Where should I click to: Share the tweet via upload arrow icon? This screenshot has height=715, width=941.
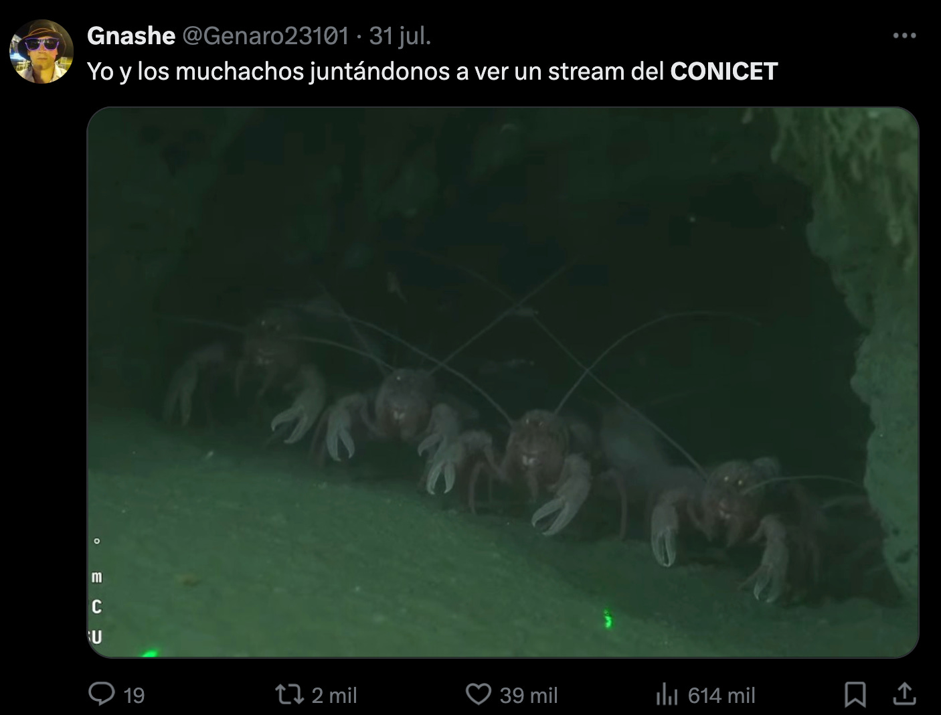[x=904, y=694]
